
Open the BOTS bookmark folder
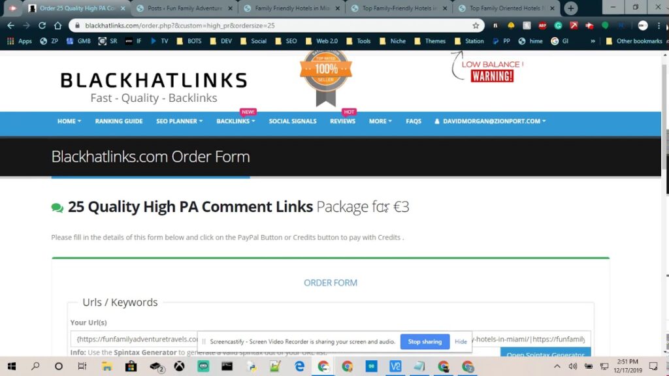189,41
